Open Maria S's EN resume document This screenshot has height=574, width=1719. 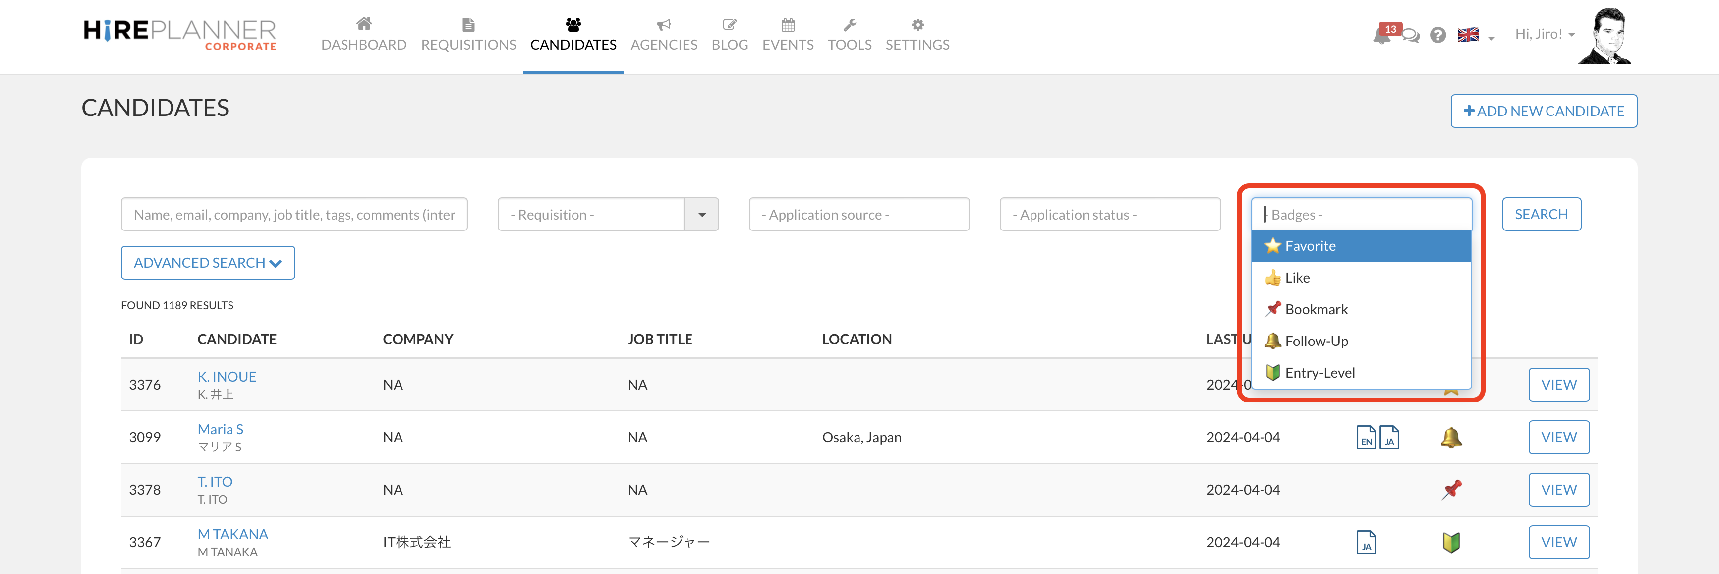click(x=1366, y=437)
